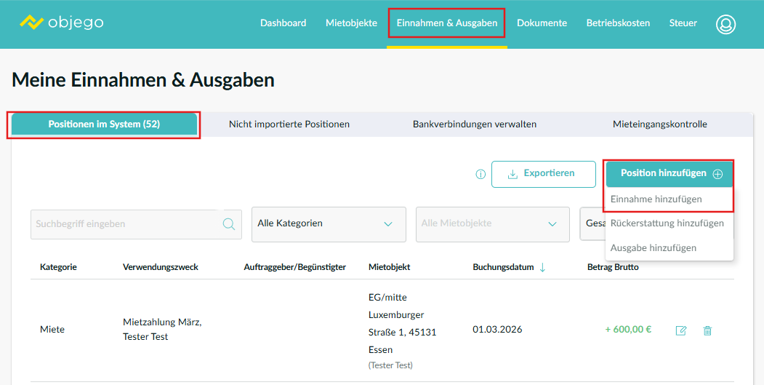Focus the Suchbegriff eingeben search field
This screenshot has height=385, width=764.
[124, 224]
